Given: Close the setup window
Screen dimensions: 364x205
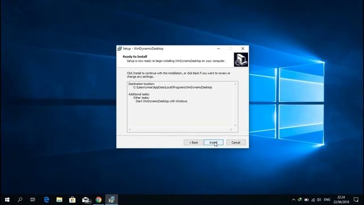Looking at the screenshot, I should click(x=243, y=48).
